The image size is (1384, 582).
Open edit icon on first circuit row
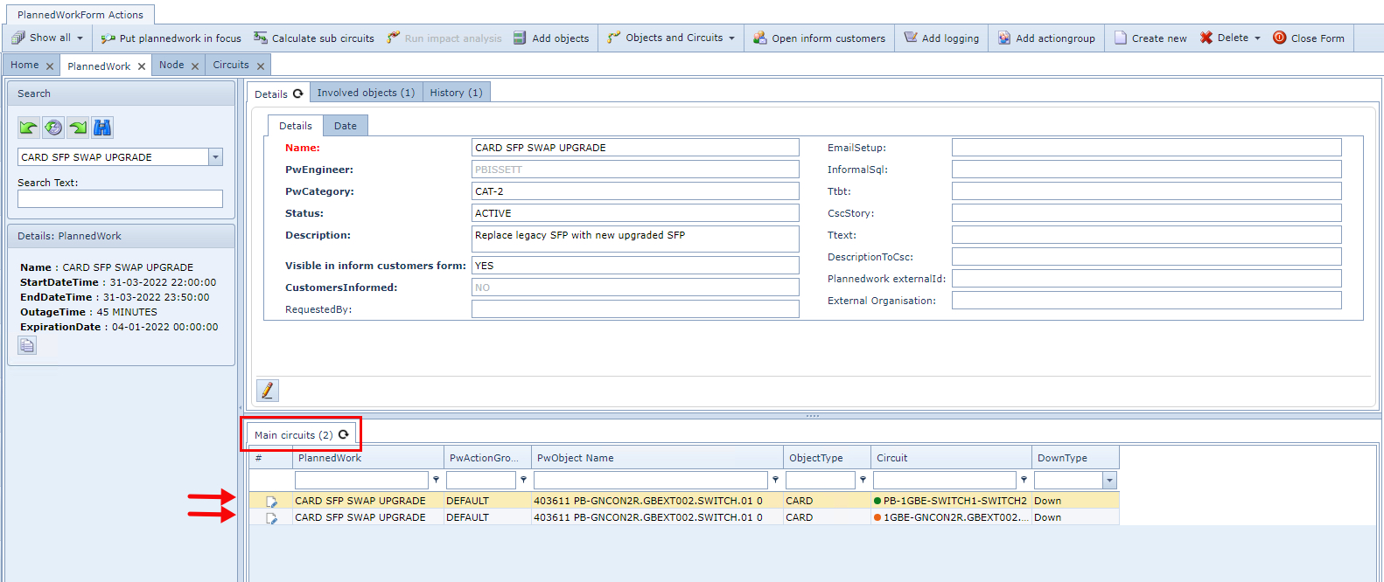point(271,502)
